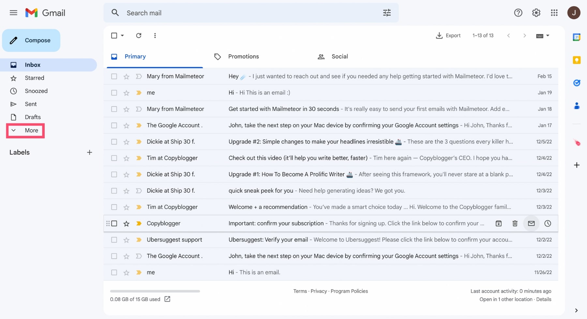Open the account avatar J

point(574,13)
